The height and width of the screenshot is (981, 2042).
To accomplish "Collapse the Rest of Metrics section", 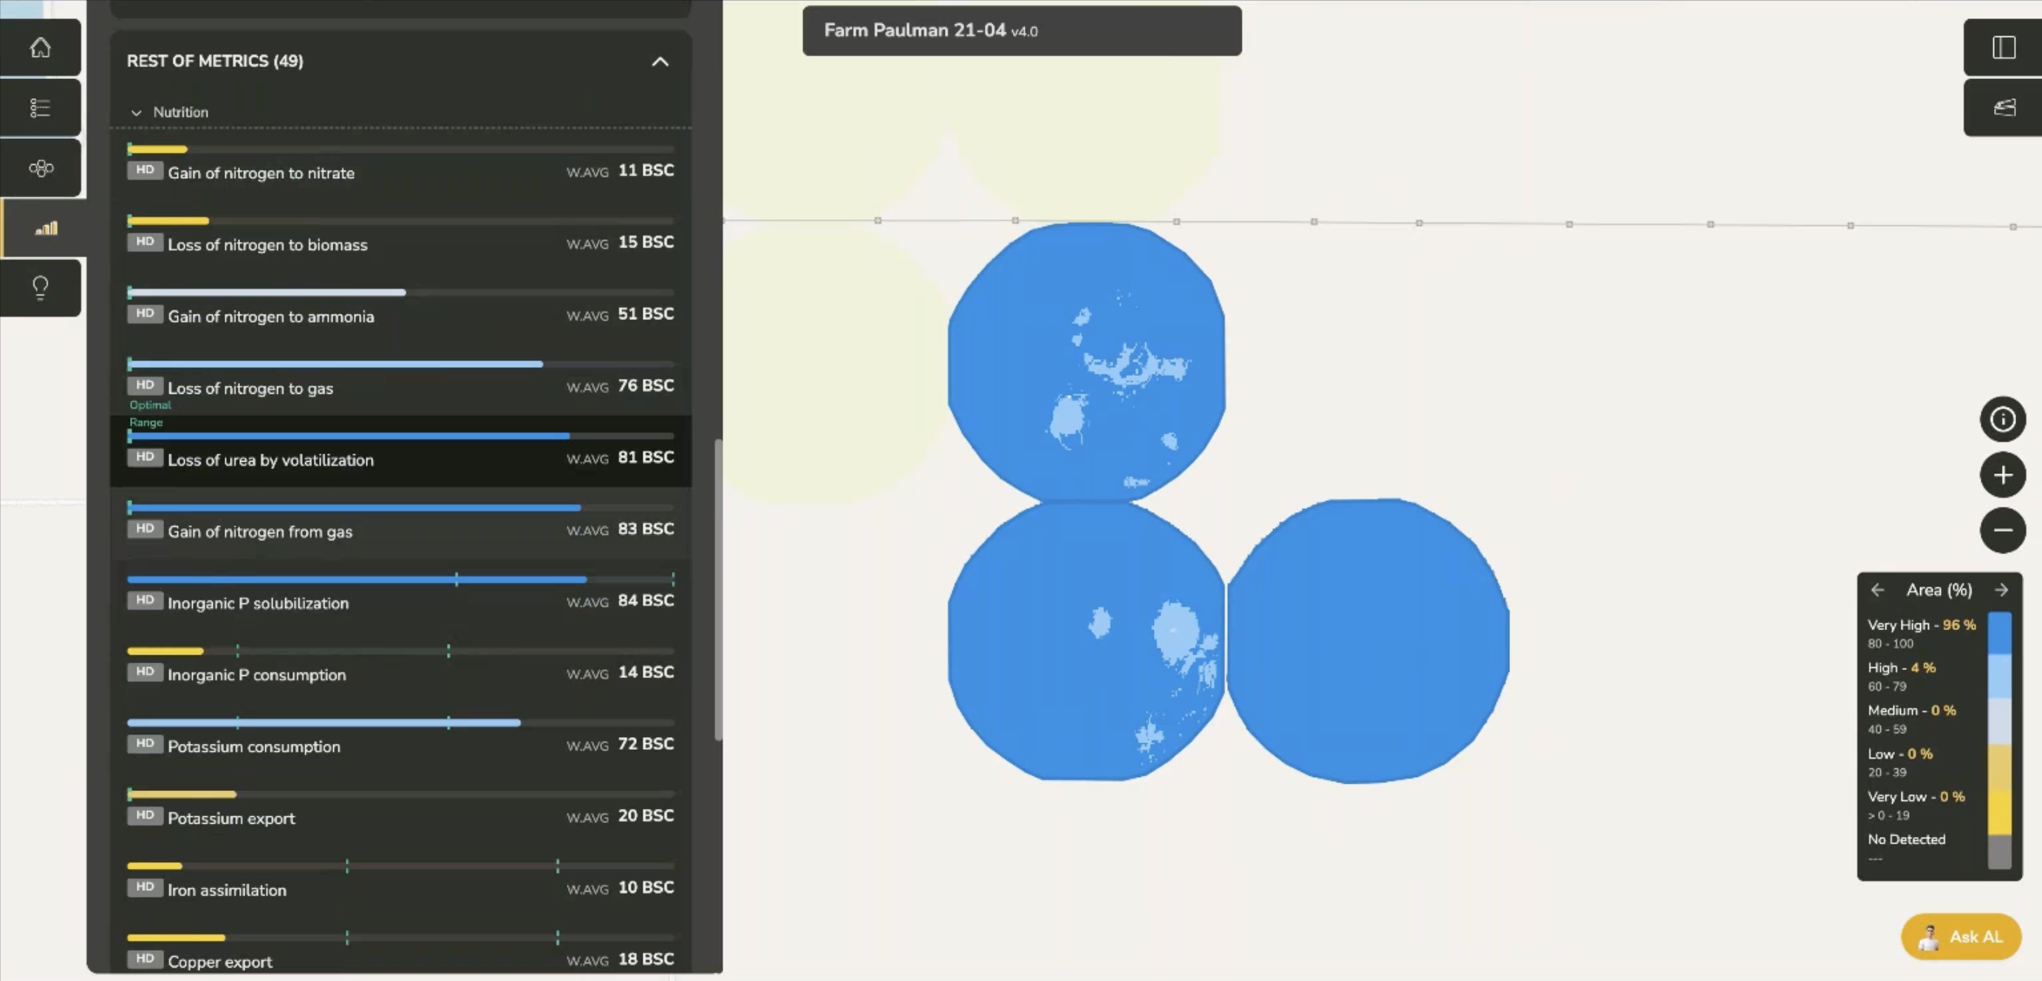I will coord(660,62).
